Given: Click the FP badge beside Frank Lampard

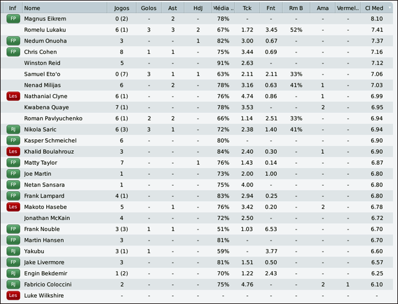Looking at the screenshot, I should click(13, 196).
